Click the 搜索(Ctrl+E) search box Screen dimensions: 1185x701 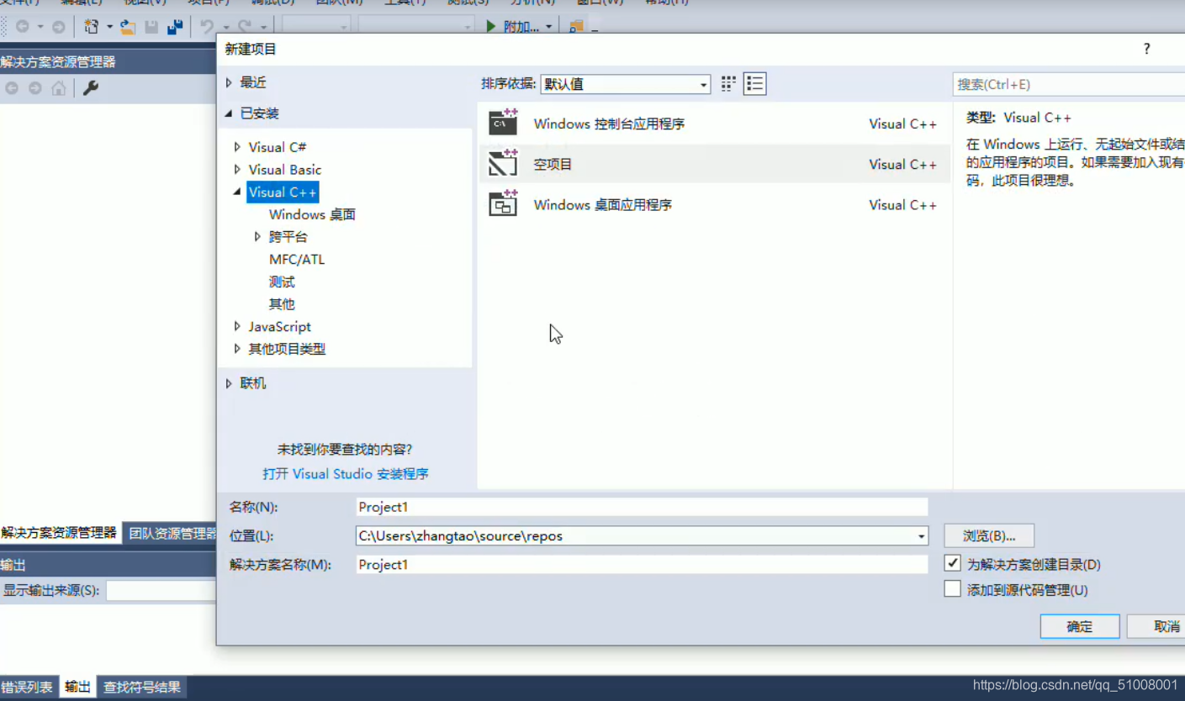pos(1070,84)
